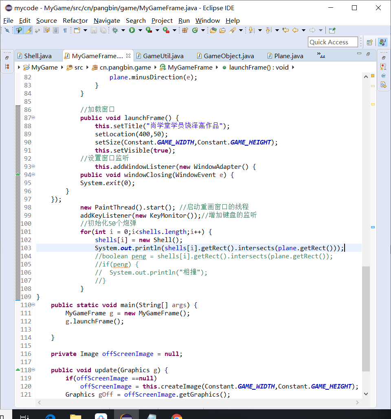Click the Save All icon

[x=103, y=30]
